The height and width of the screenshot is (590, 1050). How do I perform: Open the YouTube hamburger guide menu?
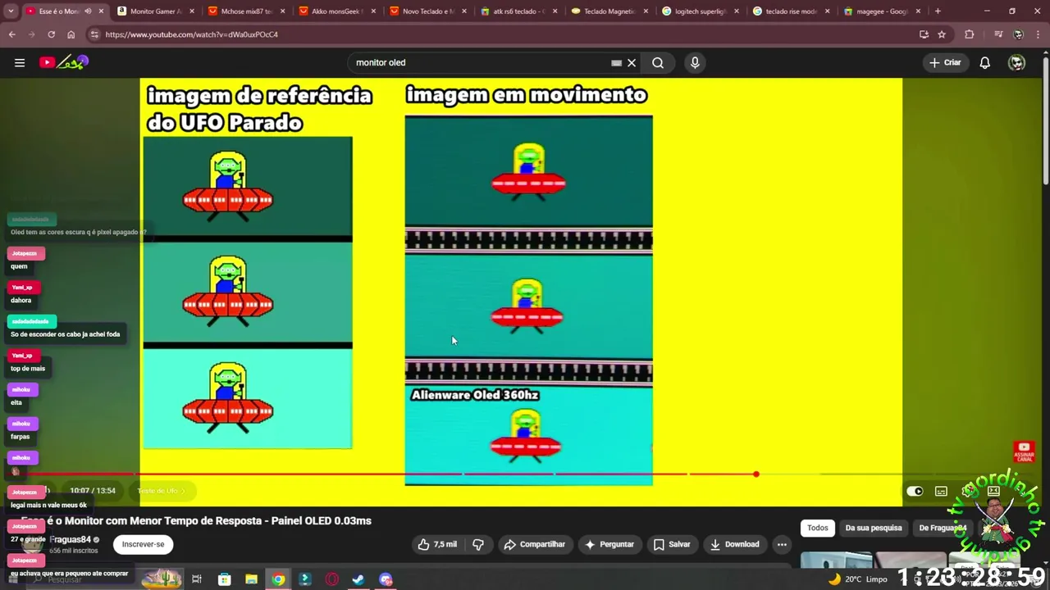(x=20, y=62)
